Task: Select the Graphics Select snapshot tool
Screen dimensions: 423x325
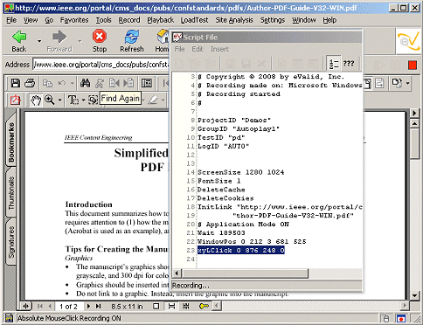Action: coord(93,100)
